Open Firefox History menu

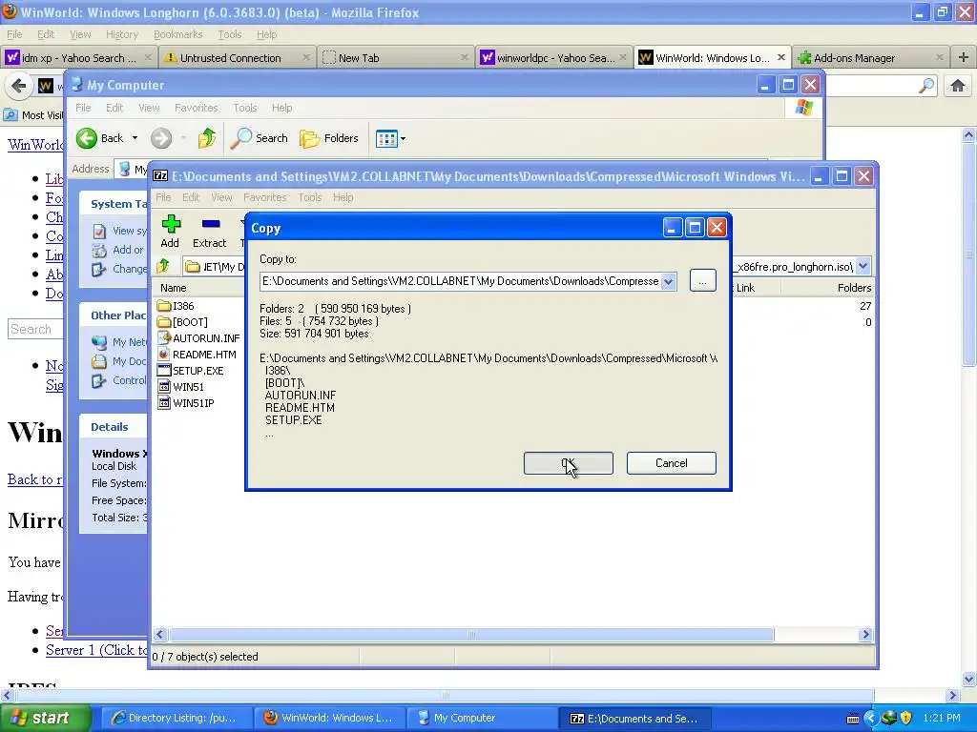(121, 34)
